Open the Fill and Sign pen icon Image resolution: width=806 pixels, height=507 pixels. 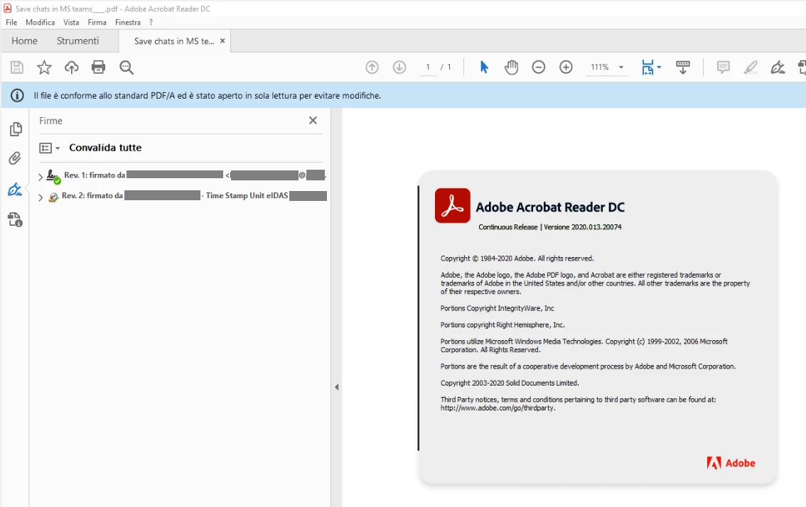[778, 67]
